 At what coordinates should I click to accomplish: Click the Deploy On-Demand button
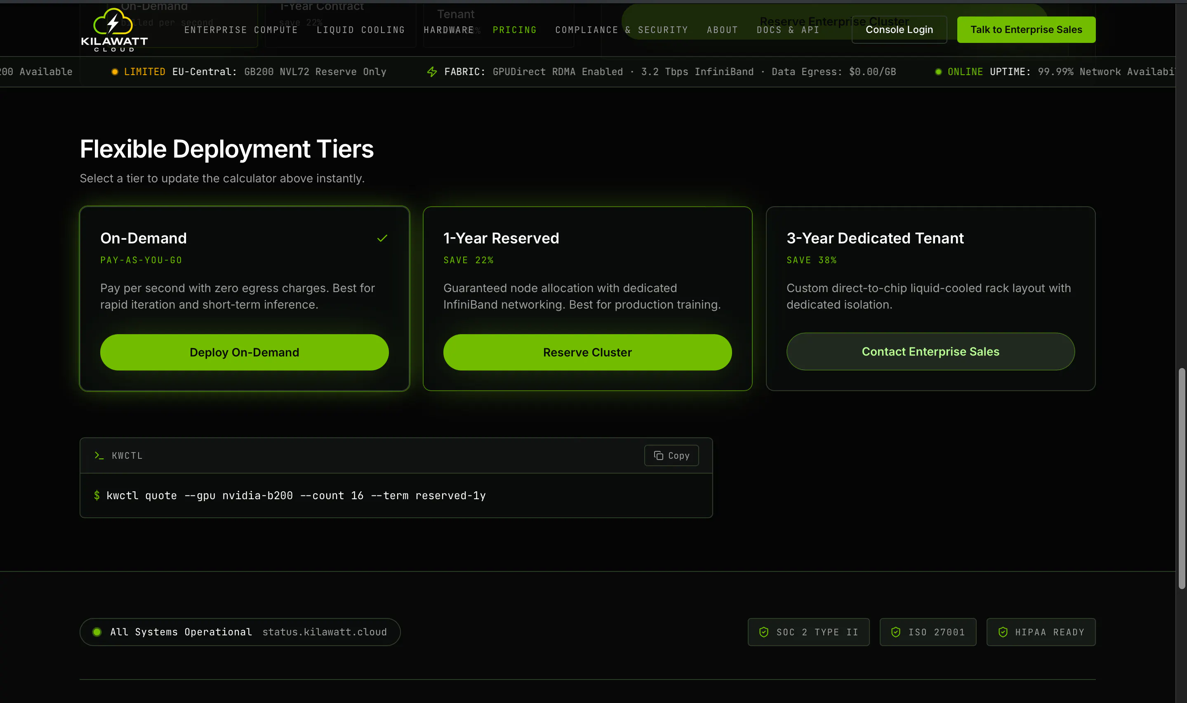244,352
